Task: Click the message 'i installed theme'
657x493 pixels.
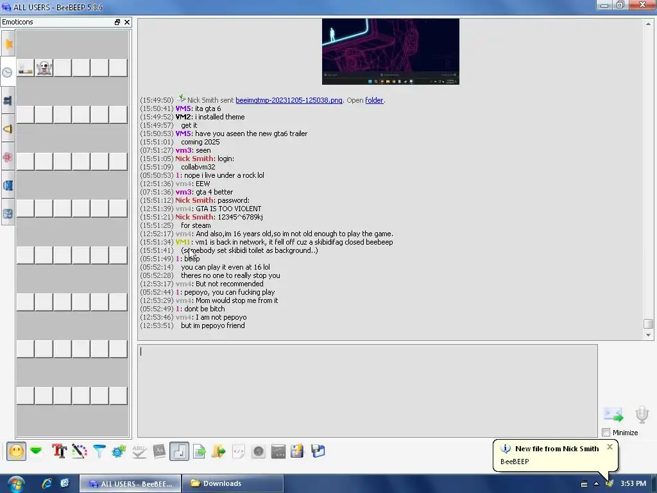Action: pyautogui.click(x=219, y=117)
